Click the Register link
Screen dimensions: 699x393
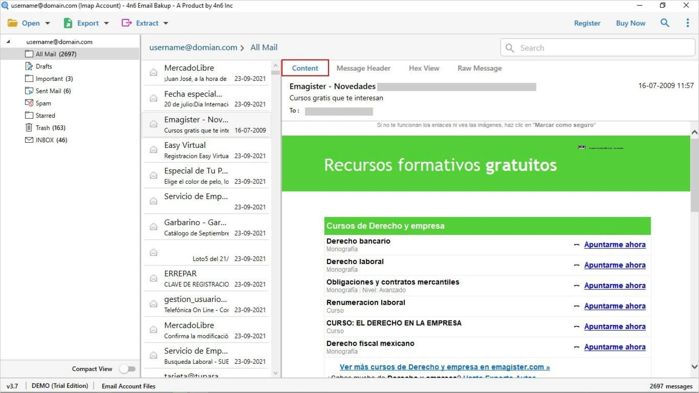pos(587,23)
